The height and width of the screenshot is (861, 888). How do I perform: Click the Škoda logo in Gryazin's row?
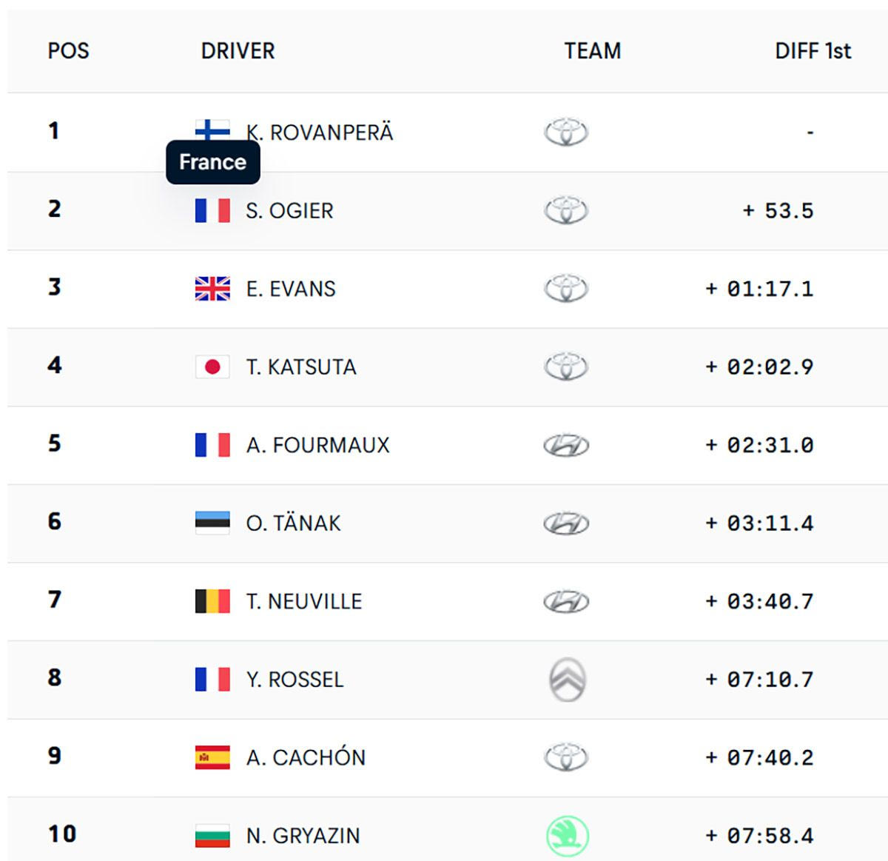[568, 836]
